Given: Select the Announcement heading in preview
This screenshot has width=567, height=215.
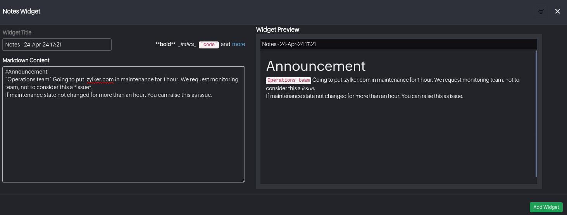Looking at the screenshot, I should pyautogui.click(x=316, y=66).
